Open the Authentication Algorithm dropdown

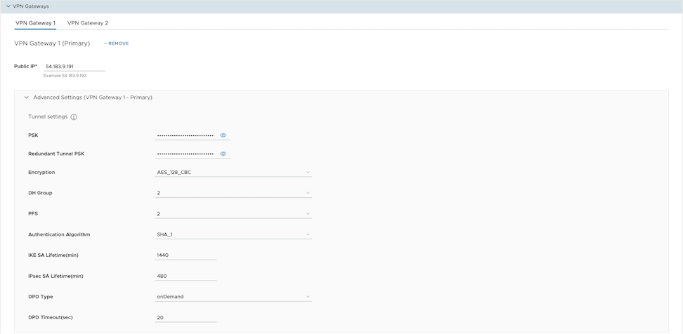pos(233,234)
